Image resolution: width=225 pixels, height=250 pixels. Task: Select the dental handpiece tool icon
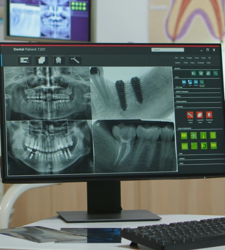75,60
